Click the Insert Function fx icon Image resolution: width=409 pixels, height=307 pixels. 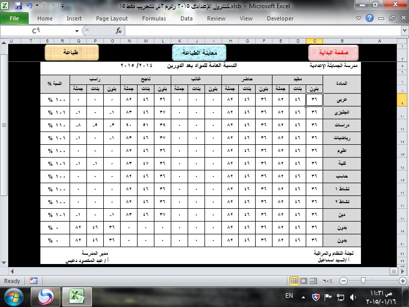[x=119, y=31]
